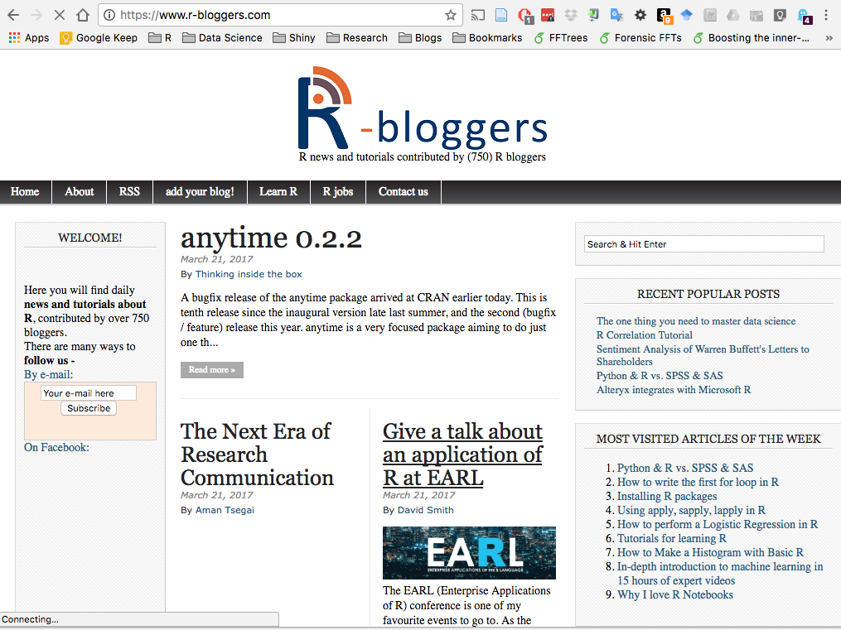Open author link 'Thinking inside the box'

249,274
